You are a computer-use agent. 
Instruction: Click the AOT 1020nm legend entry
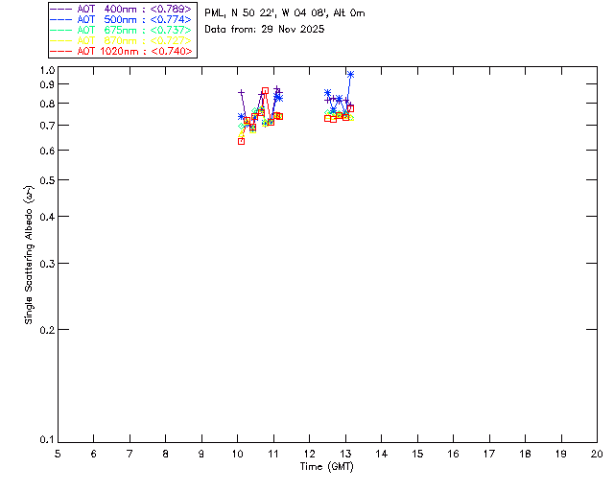[x=121, y=51]
